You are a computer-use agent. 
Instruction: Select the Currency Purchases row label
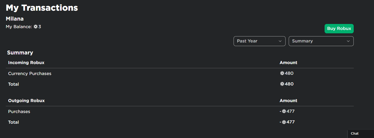coord(30,74)
